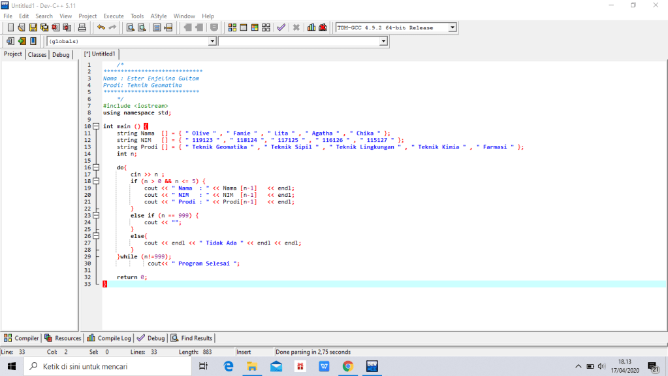Open the Find Results bottom tab
This screenshot has width=668, height=376.
tap(191, 338)
